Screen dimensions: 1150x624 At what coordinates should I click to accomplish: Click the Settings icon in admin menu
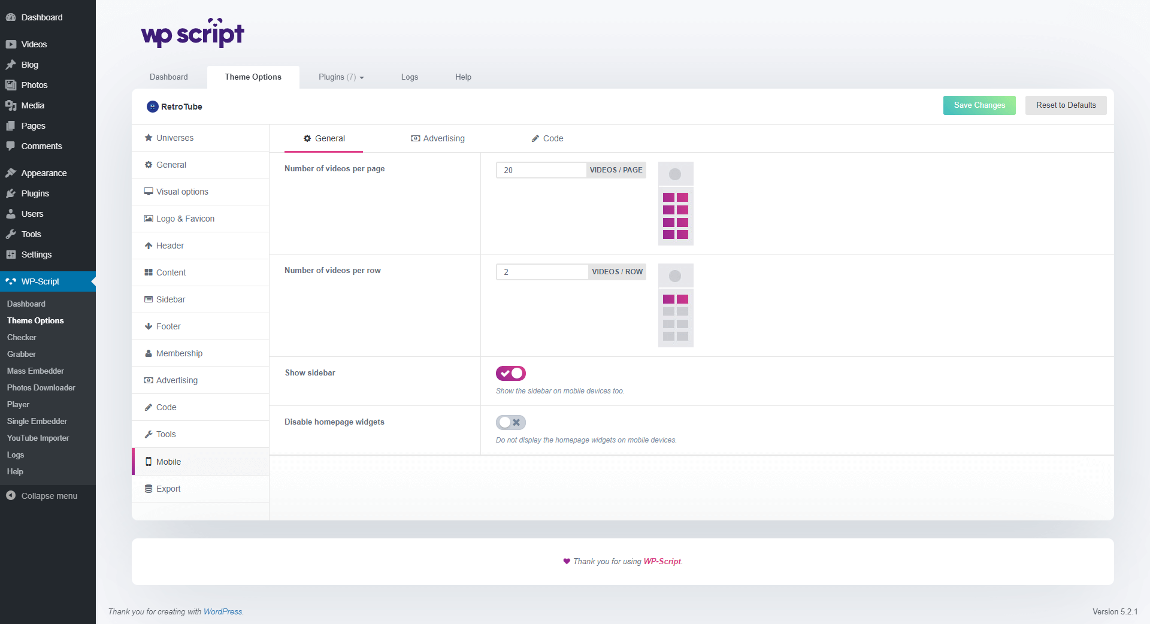pyautogui.click(x=11, y=255)
